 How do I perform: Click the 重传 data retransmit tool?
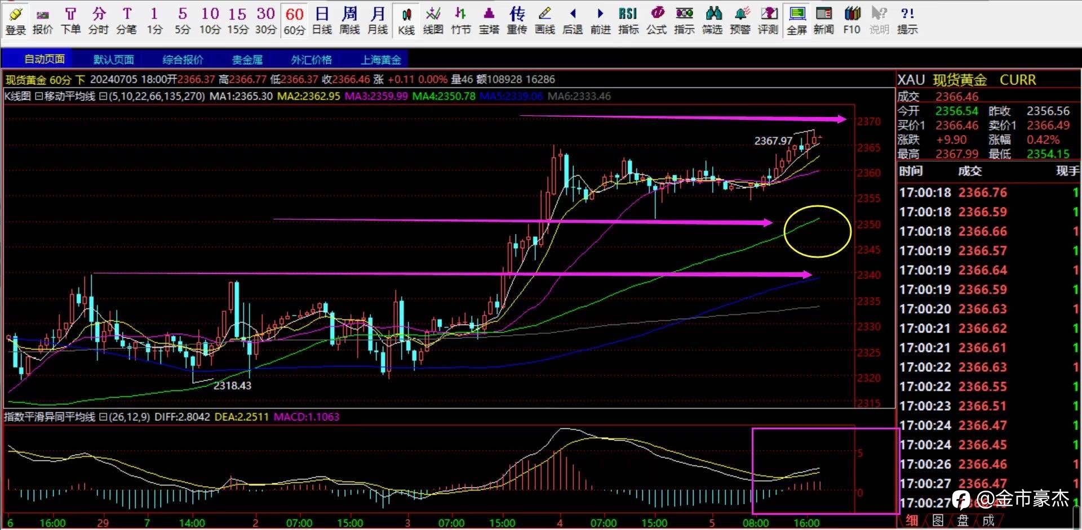[517, 21]
